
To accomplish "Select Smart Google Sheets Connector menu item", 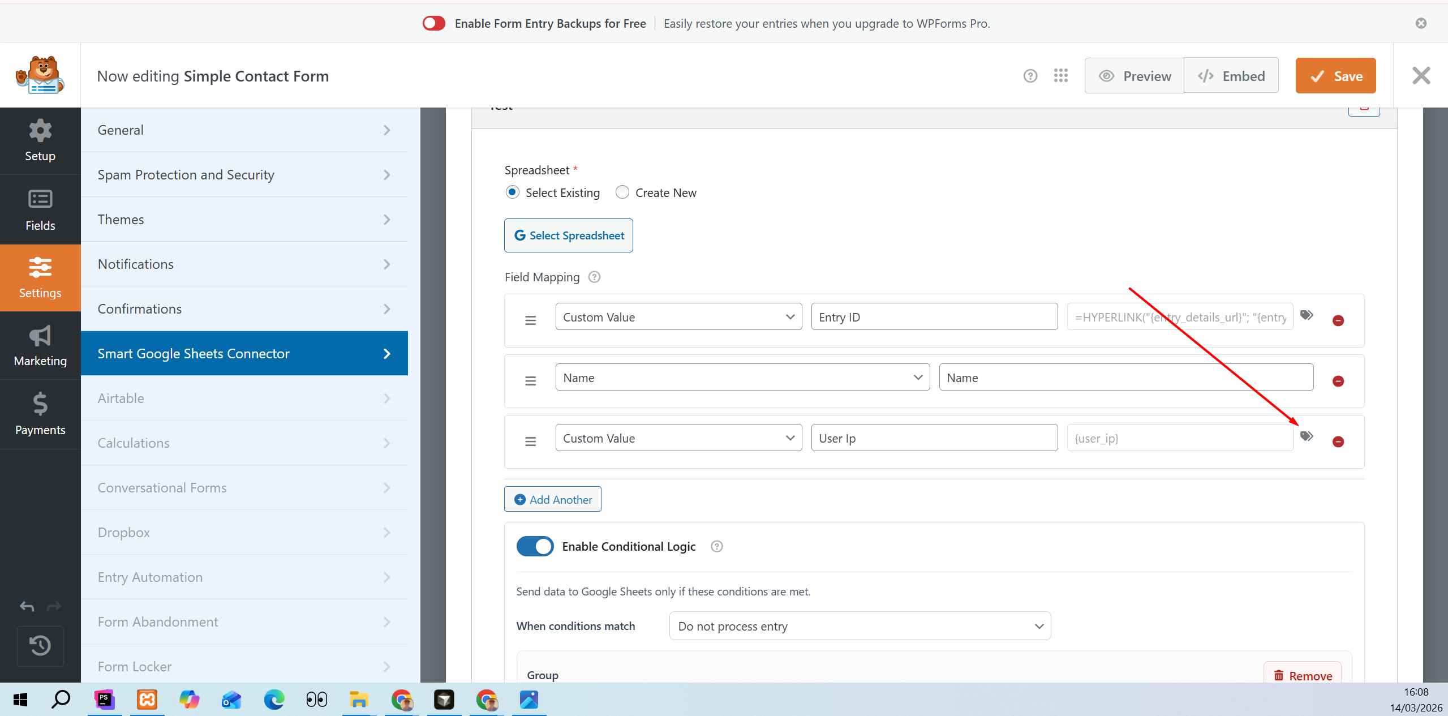I will [244, 354].
